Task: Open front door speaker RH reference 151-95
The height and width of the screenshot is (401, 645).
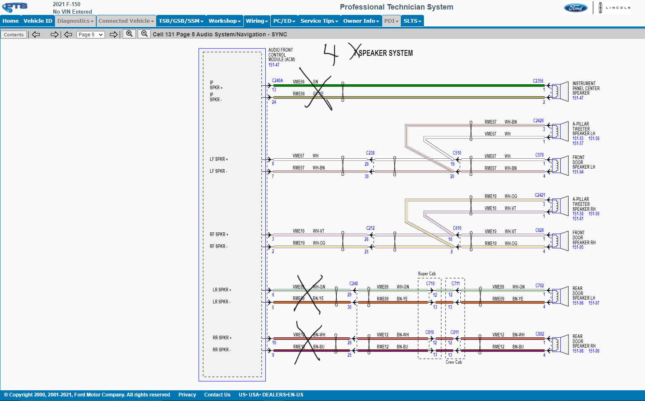Action: pyautogui.click(x=578, y=247)
